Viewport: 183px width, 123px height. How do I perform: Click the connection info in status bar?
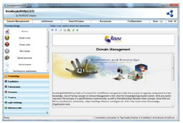click(x=135, y=118)
